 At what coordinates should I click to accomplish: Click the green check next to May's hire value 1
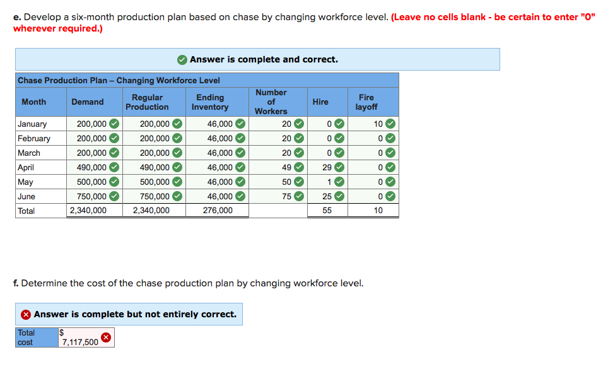[339, 182]
